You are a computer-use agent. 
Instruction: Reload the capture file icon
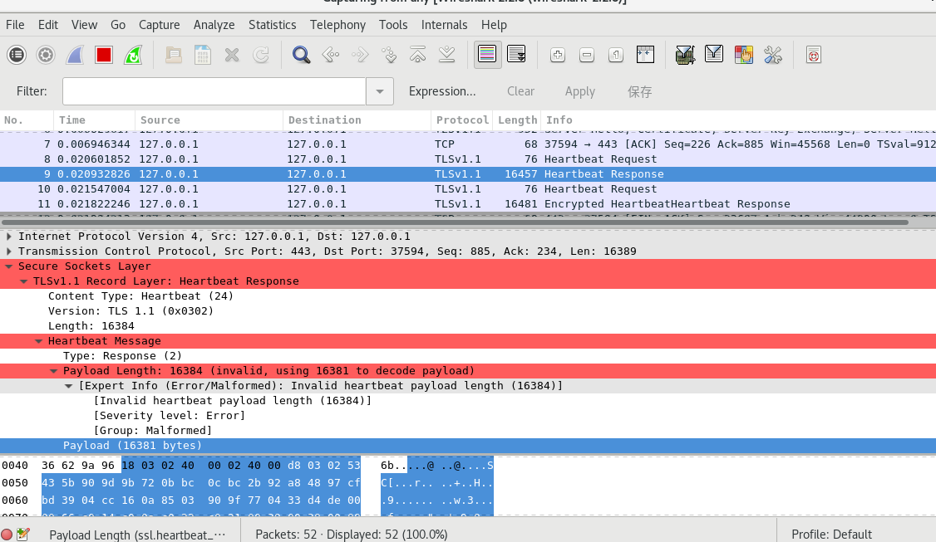261,55
